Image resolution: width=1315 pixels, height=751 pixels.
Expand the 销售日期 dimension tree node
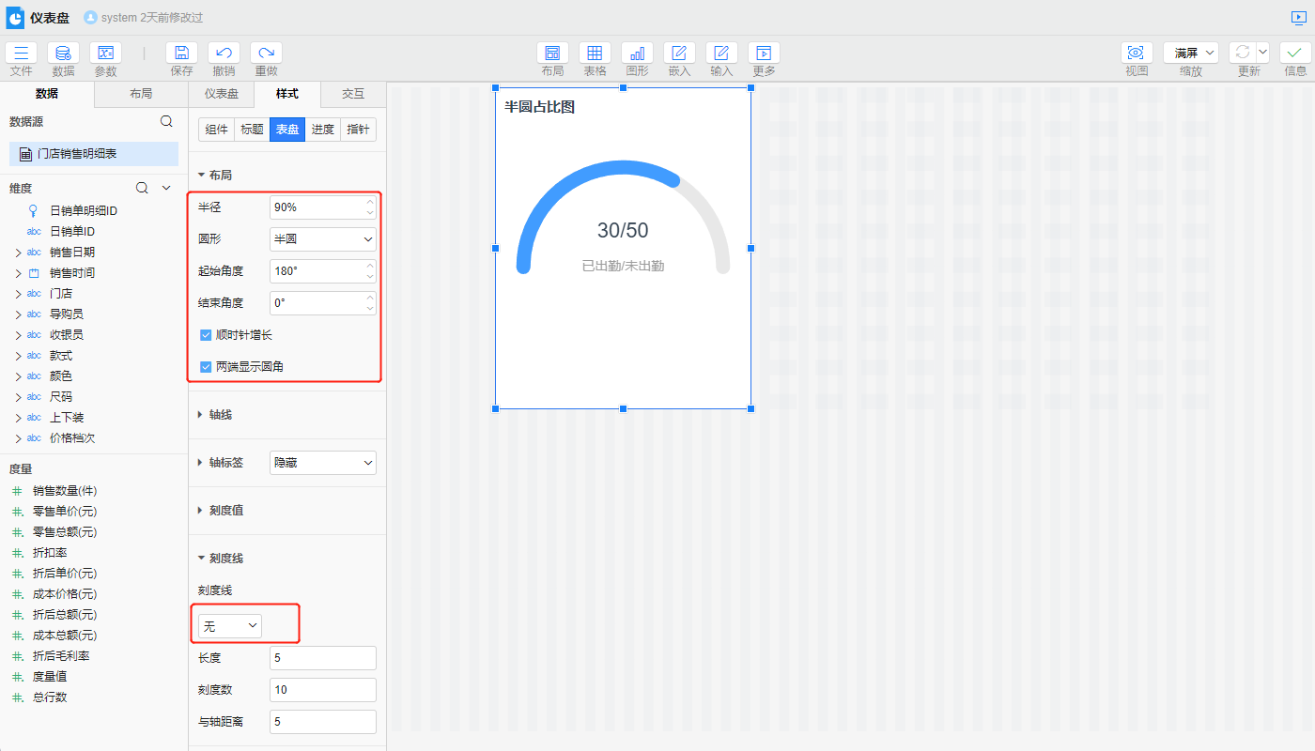coord(18,253)
